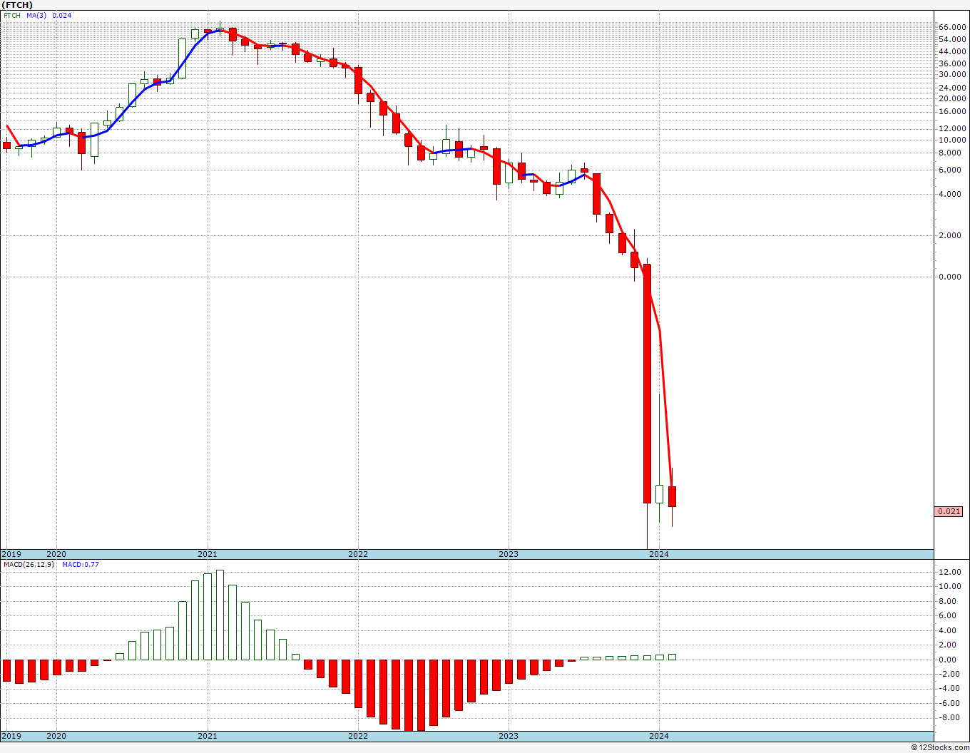
Task: Click 2024 on the price chart time axis
Action: [659, 554]
